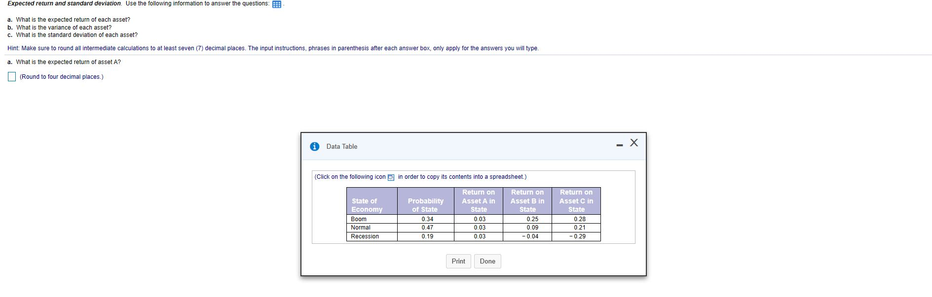Close the Data Table dialog with X
Viewport: 932px width, 297px height.
[634, 143]
